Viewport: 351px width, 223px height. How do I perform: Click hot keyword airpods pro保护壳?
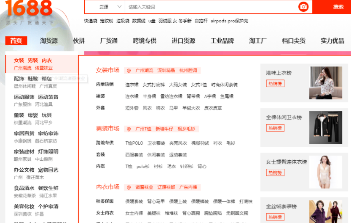[x=229, y=21]
